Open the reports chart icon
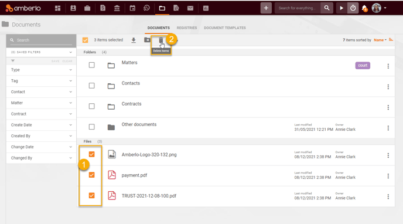 point(206,8)
